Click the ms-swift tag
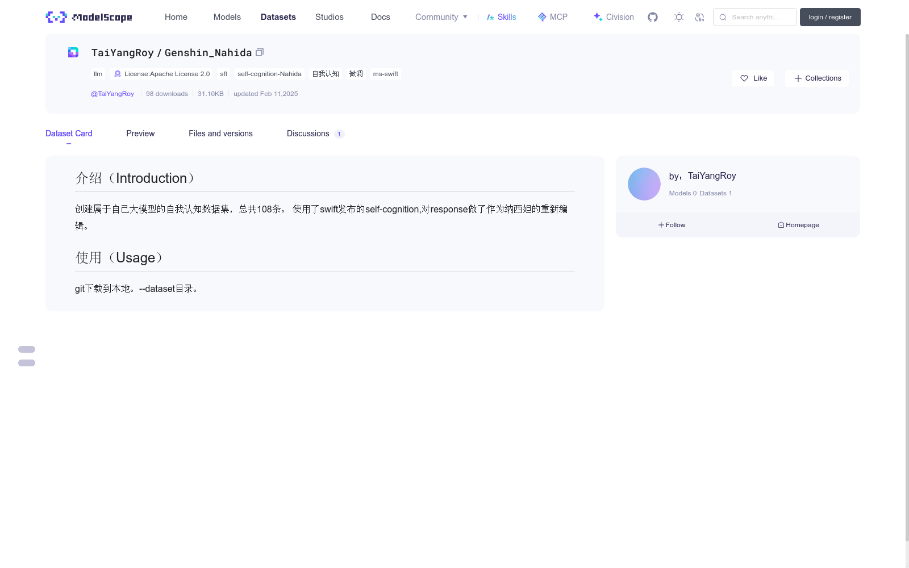The height and width of the screenshot is (568, 909). coord(386,74)
